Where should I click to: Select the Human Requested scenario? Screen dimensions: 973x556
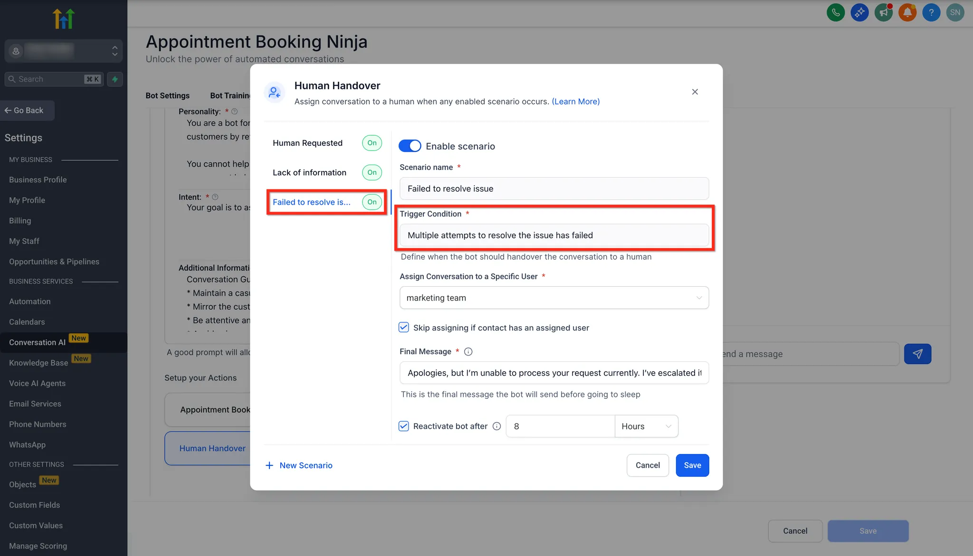pyautogui.click(x=307, y=143)
